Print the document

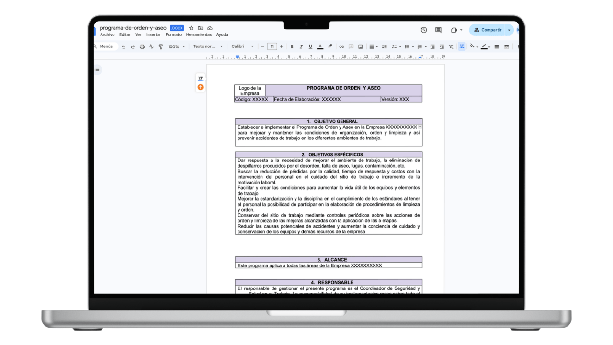click(142, 46)
